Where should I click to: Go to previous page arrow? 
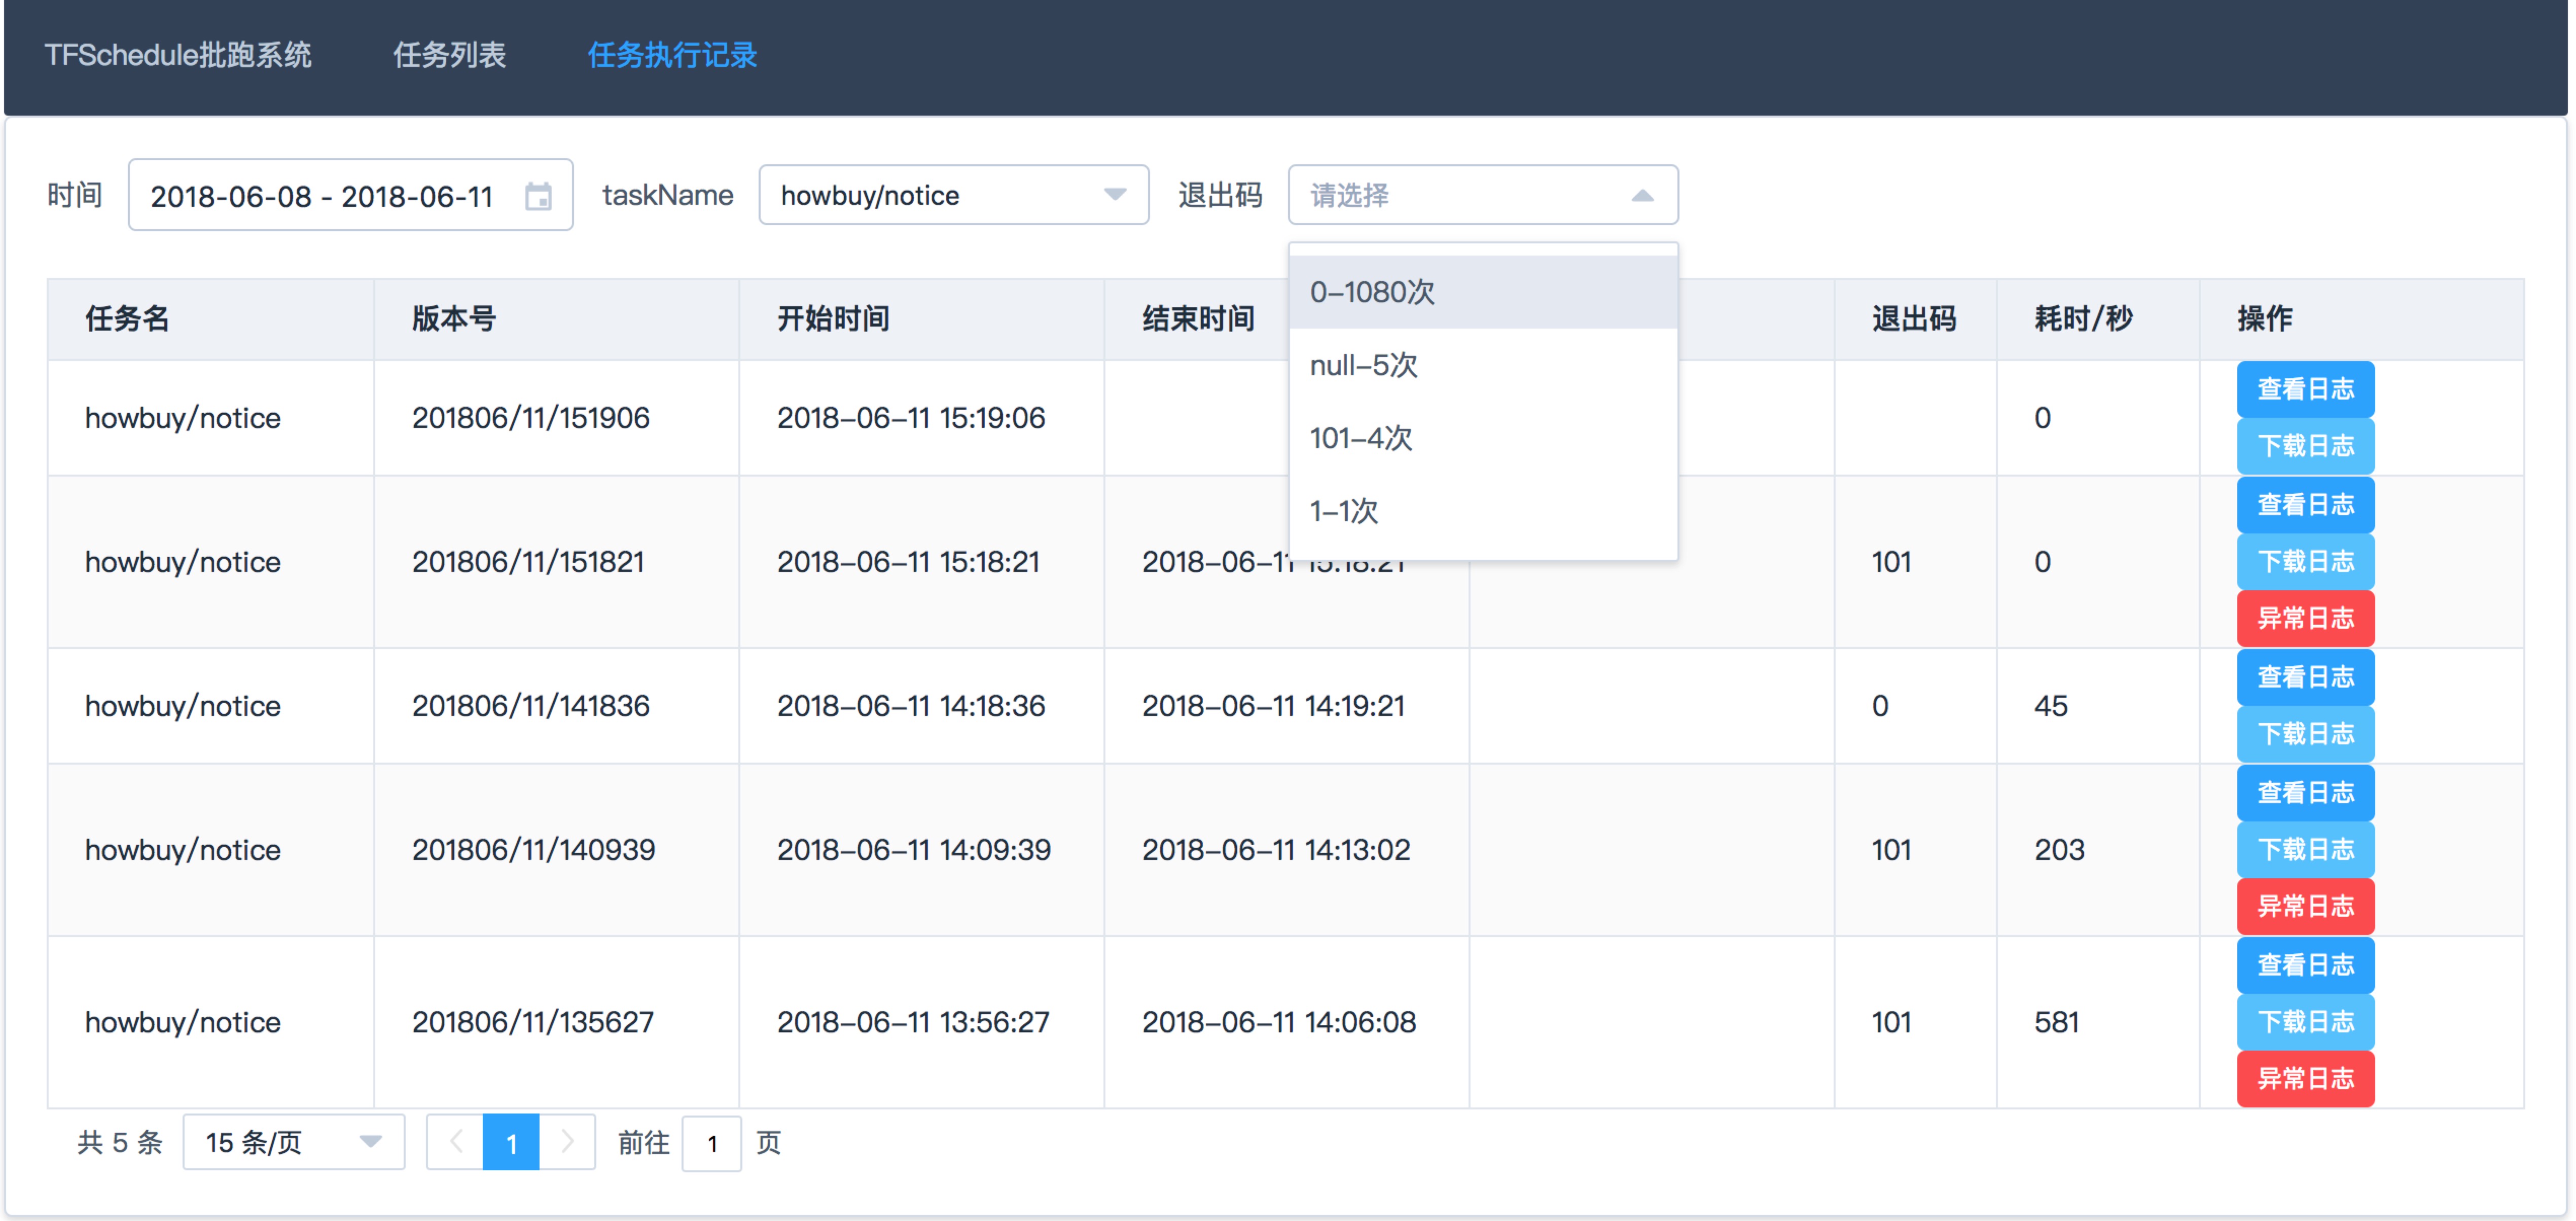[456, 1141]
